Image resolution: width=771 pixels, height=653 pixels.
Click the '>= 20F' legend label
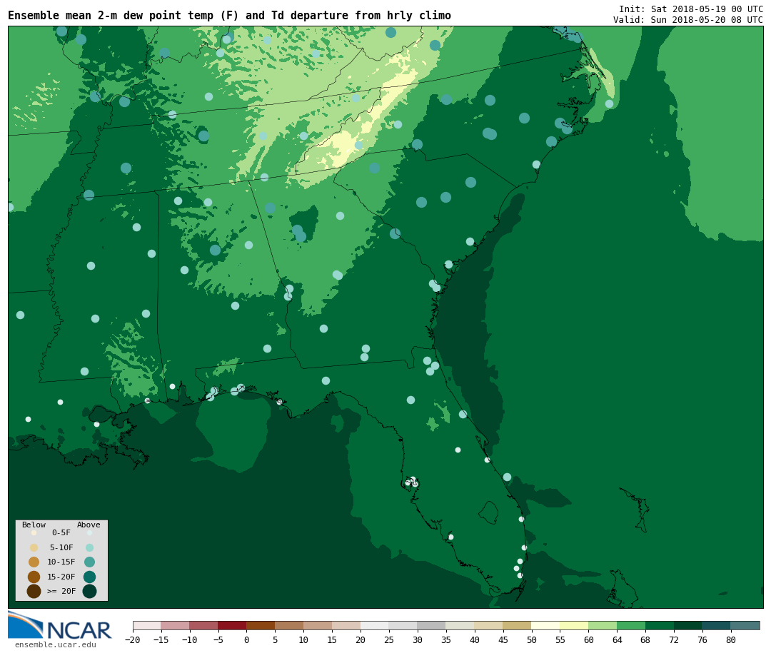[61, 591]
